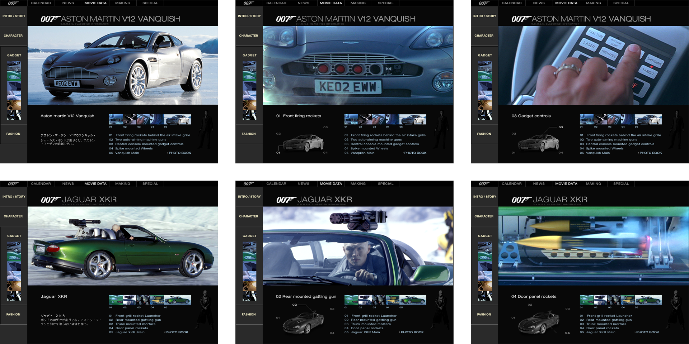689x344 pixels.
Task: Click the gattling gun photo on Rear mounted gattling gun screen
Action: coord(358,246)
